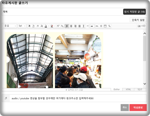Switch to the TEXT editing tab
This screenshot has width=150, height=116.
pos(140,89)
